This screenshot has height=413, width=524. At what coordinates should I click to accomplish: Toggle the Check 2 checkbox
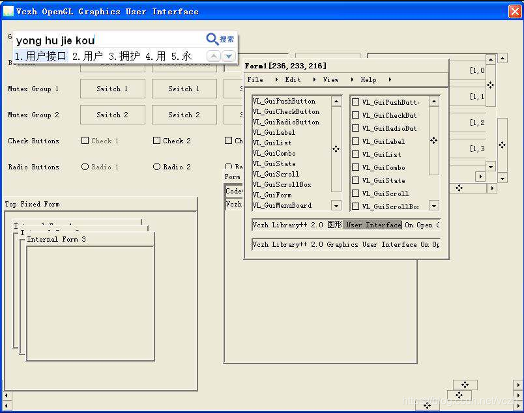pyautogui.click(x=156, y=140)
